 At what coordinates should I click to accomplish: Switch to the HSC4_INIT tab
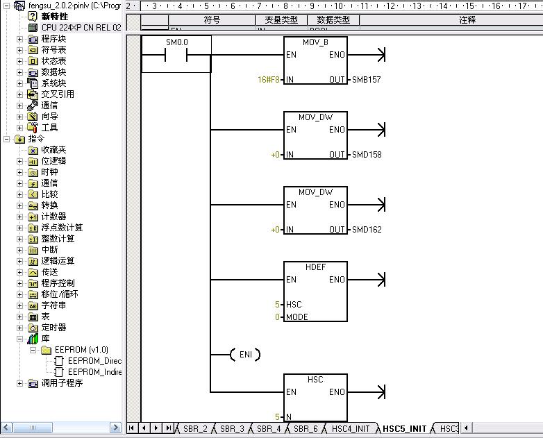[x=351, y=428]
